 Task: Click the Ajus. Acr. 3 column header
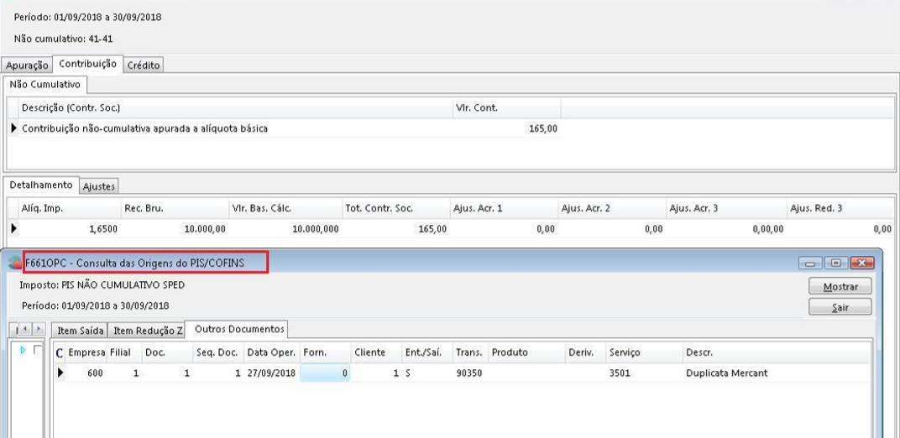point(725,208)
